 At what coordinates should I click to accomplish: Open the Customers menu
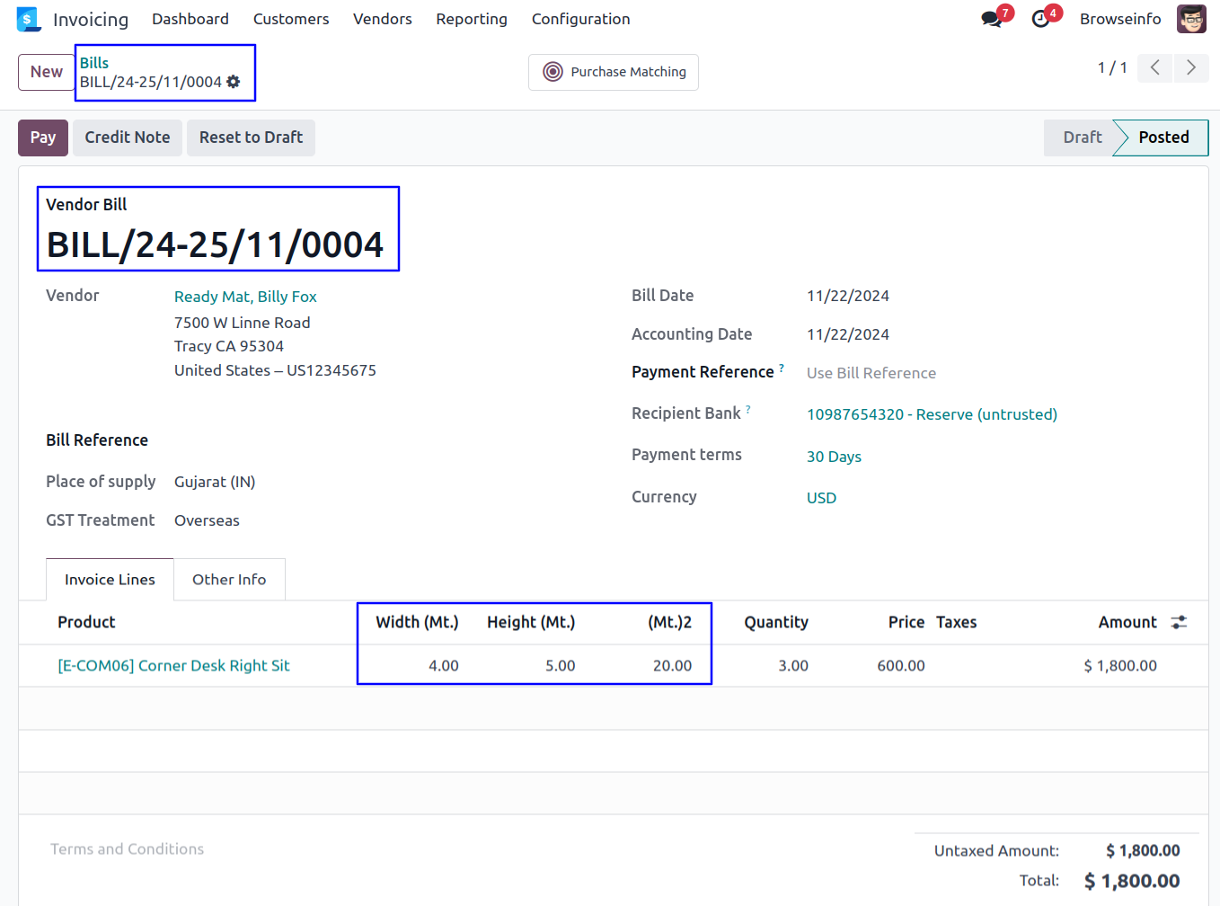click(290, 19)
